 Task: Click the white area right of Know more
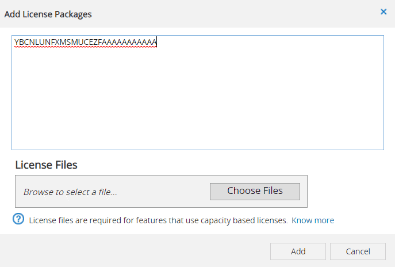coord(362,220)
